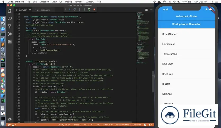Open the File menu
221x128 pixels.
28,2
